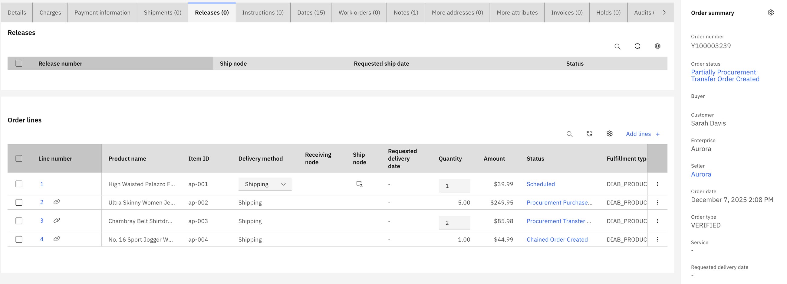787x284 pixels.
Task: Open the Notes (1) tab
Action: [x=406, y=12]
